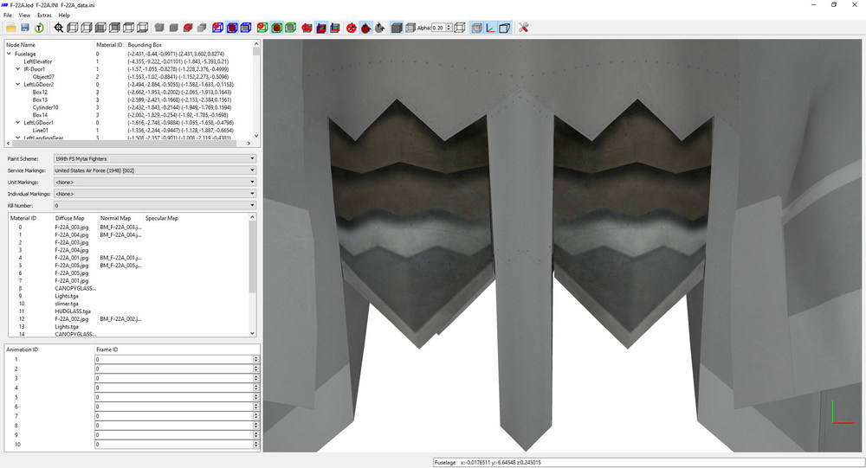The width and height of the screenshot is (866, 468).
Task: Open the Help menu
Action: [64, 15]
